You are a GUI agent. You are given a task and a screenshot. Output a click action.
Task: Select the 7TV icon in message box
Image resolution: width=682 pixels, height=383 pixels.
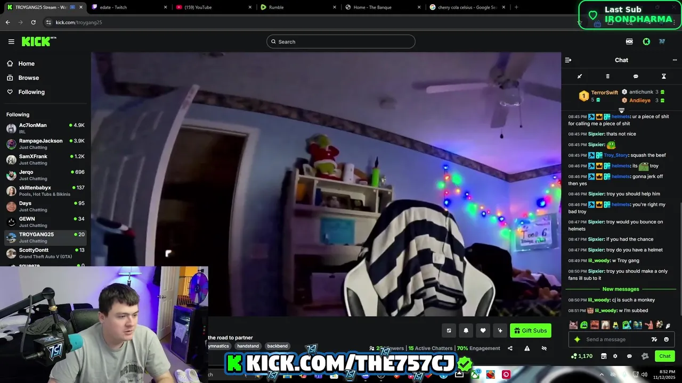654,339
